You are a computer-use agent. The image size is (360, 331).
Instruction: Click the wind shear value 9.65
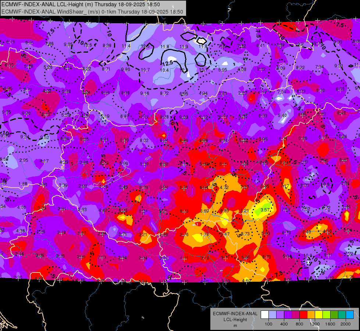[68, 45]
